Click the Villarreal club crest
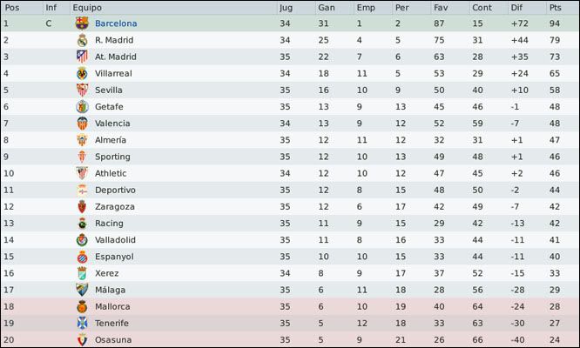The width and height of the screenshot is (580, 348). pos(82,73)
